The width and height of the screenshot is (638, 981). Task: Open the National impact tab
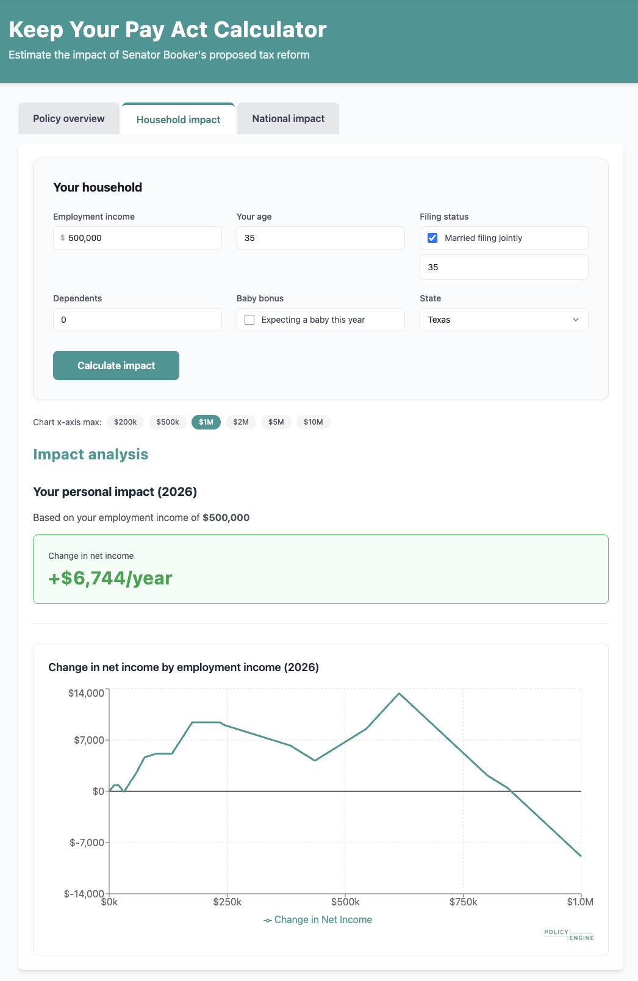288,118
